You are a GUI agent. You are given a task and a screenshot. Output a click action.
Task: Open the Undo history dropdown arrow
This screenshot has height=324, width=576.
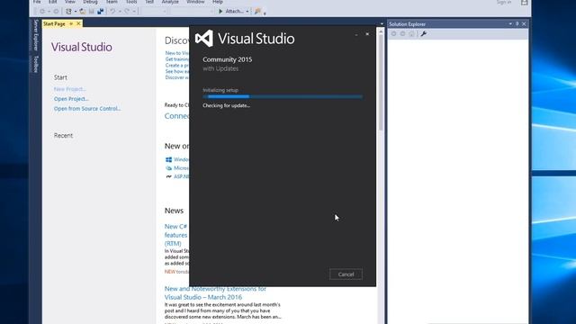120,12
